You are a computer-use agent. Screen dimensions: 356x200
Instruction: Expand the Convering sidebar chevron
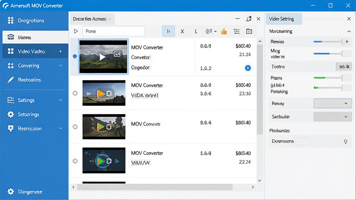click(60, 66)
